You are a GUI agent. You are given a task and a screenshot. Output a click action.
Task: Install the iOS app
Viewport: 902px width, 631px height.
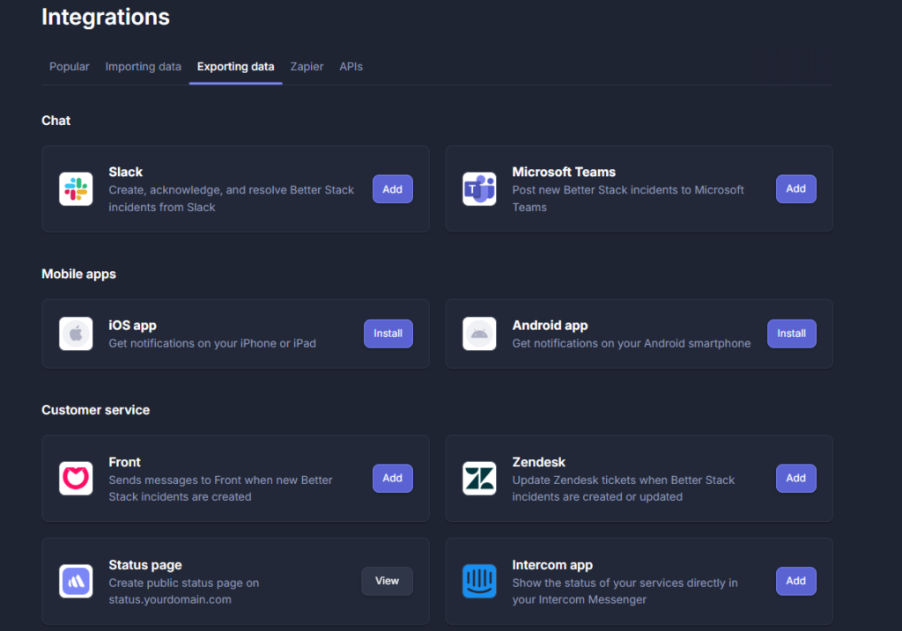tap(388, 334)
